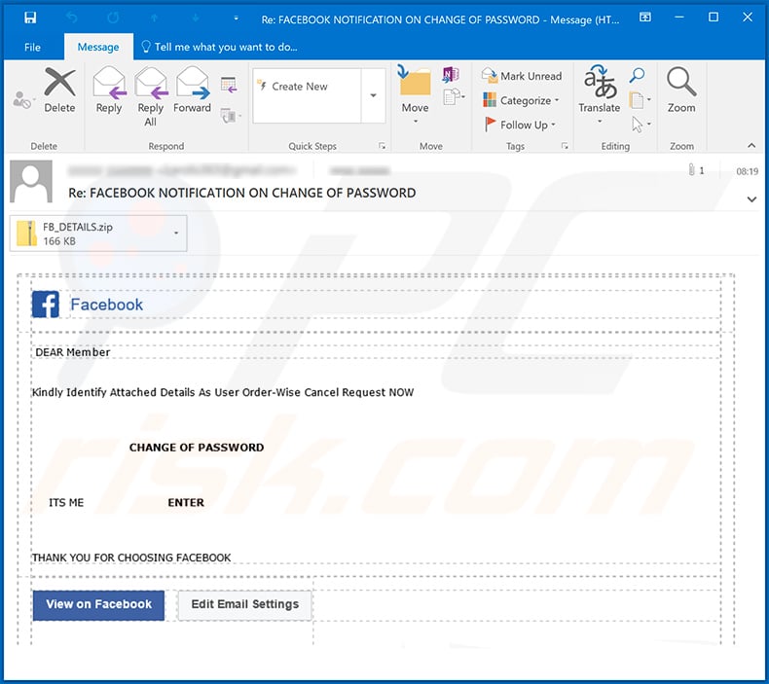Image resolution: width=769 pixels, height=684 pixels.
Task: Open the File tab
Action: 32,47
